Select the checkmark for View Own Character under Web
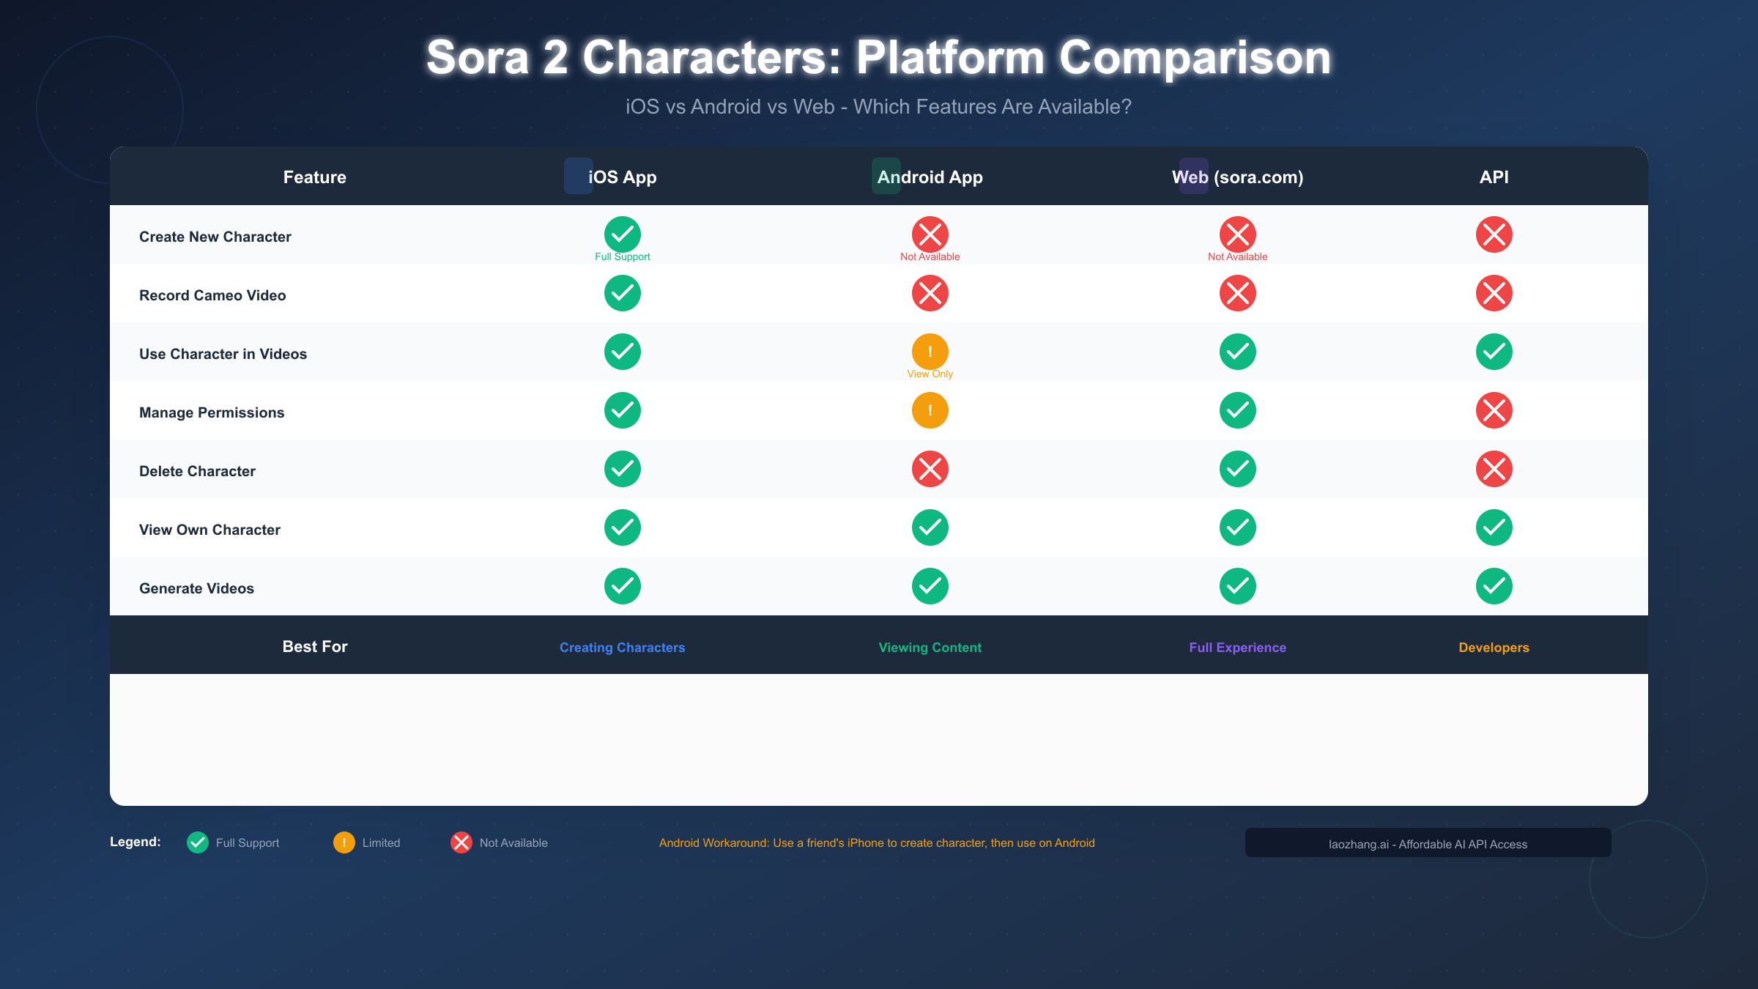Viewport: 1758px width, 989px height. 1238,527
